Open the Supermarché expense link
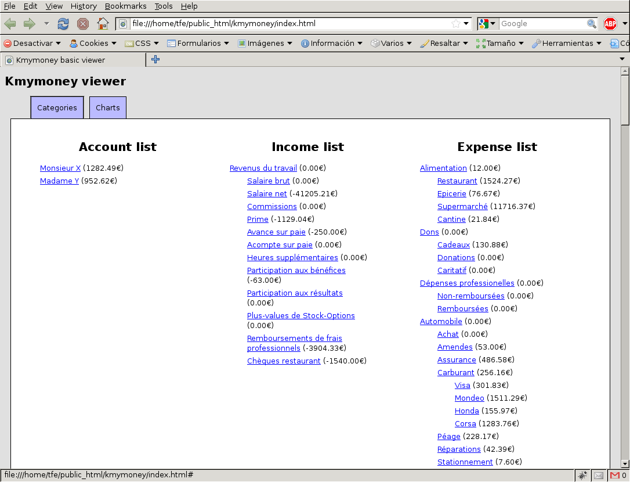The height and width of the screenshot is (482, 630). coord(462,206)
